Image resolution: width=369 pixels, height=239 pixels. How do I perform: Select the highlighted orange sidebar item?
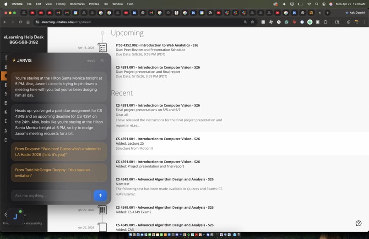point(4,76)
